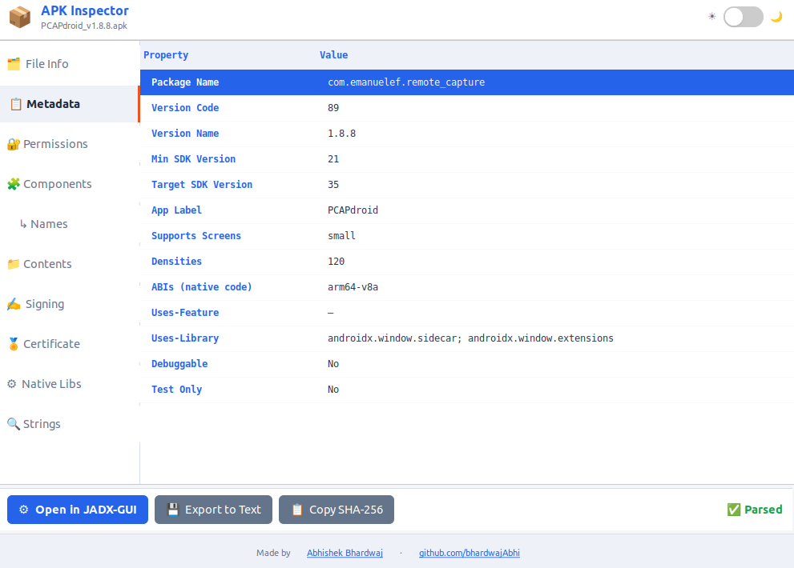The image size is (794, 568).
Task: Select the Uses-Library row
Action: tap(467, 338)
